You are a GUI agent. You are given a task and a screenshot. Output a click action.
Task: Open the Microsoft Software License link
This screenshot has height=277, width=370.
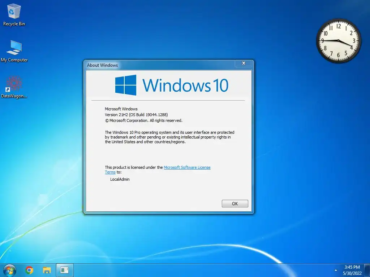(x=187, y=167)
